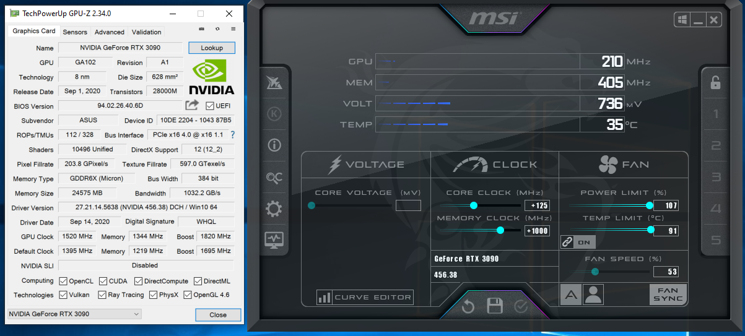
Task: Toggle the power/temp limit link ON switch
Action: (577, 243)
